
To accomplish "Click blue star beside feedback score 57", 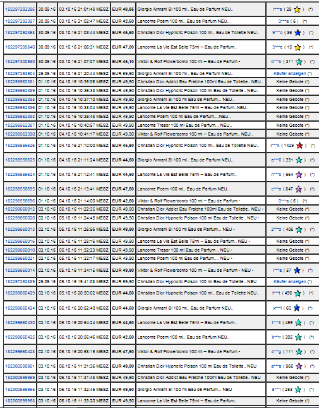I will [x=297, y=271].
